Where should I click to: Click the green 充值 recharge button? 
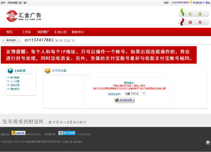194,13
